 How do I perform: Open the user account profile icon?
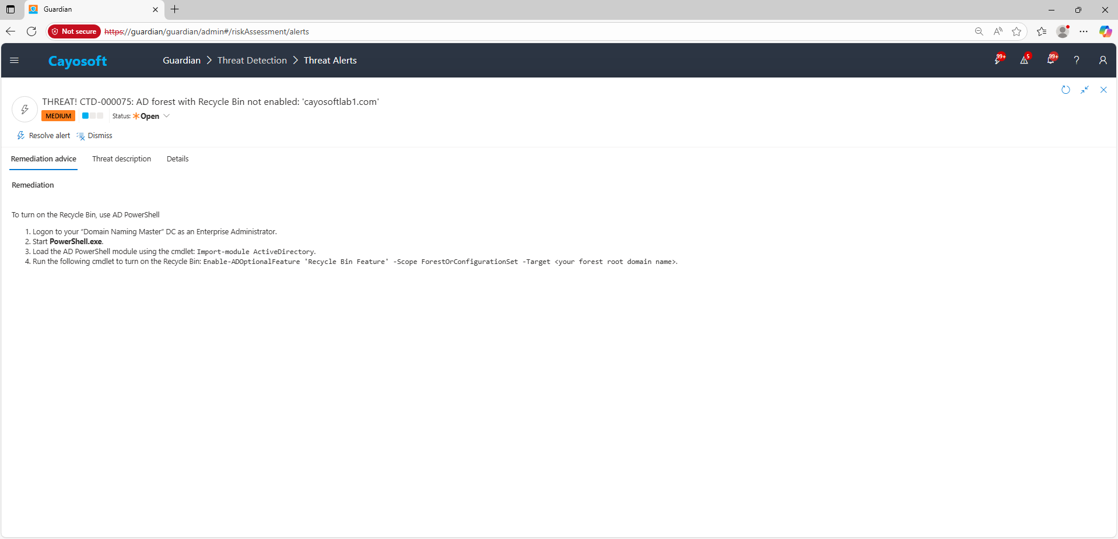1102,60
